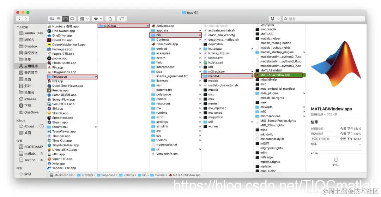
Task: Select the Polyspace folder
Action: coord(72,77)
